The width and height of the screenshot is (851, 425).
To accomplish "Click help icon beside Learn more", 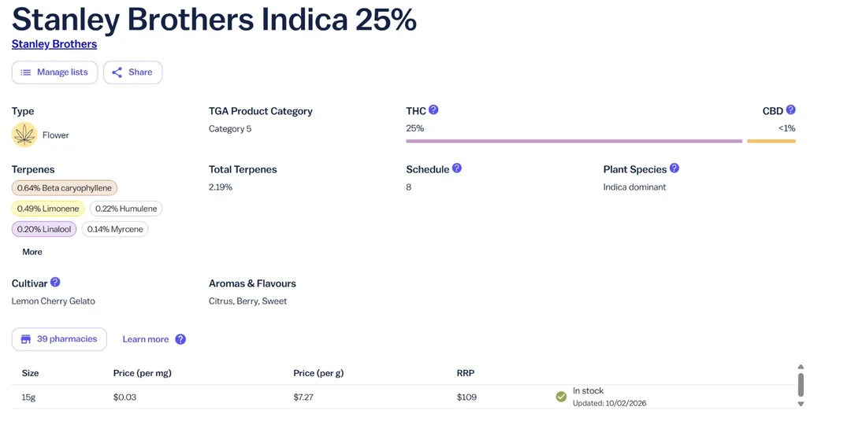I will [x=180, y=339].
